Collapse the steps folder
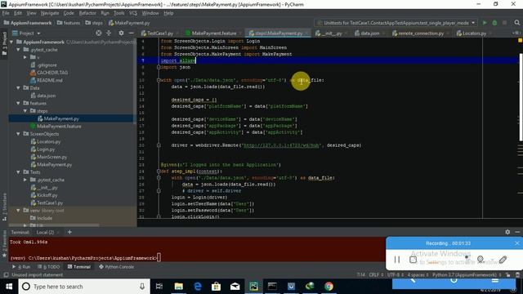This screenshot has width=523, height=294. pyautogui.click(x=25, y=111)
